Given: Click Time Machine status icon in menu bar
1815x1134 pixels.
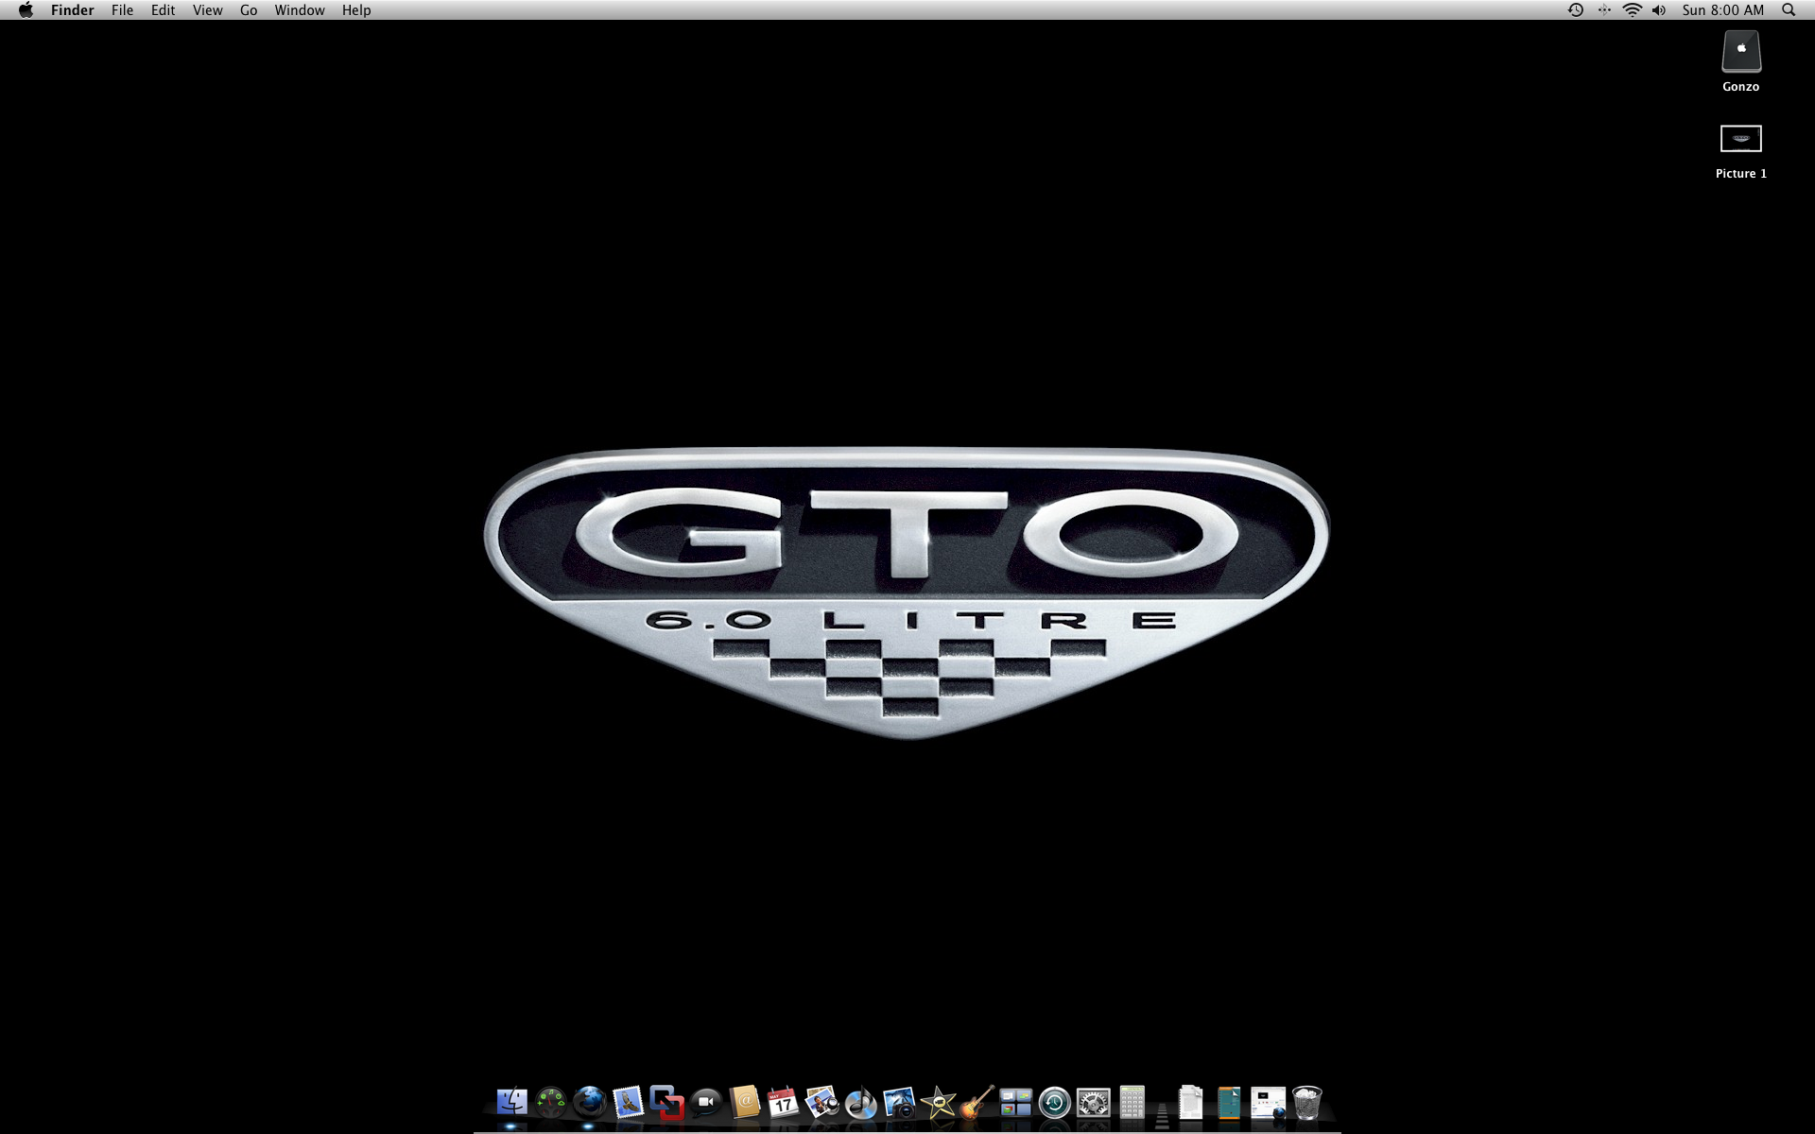Looking at the screenshot, I should coord(1576,9).
